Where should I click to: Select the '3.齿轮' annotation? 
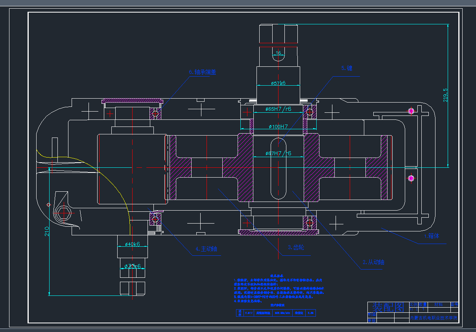(295, 247)
